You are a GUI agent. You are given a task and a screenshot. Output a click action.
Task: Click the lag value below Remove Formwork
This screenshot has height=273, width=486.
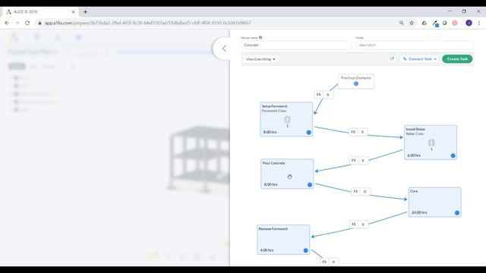(x=333, y=262)
